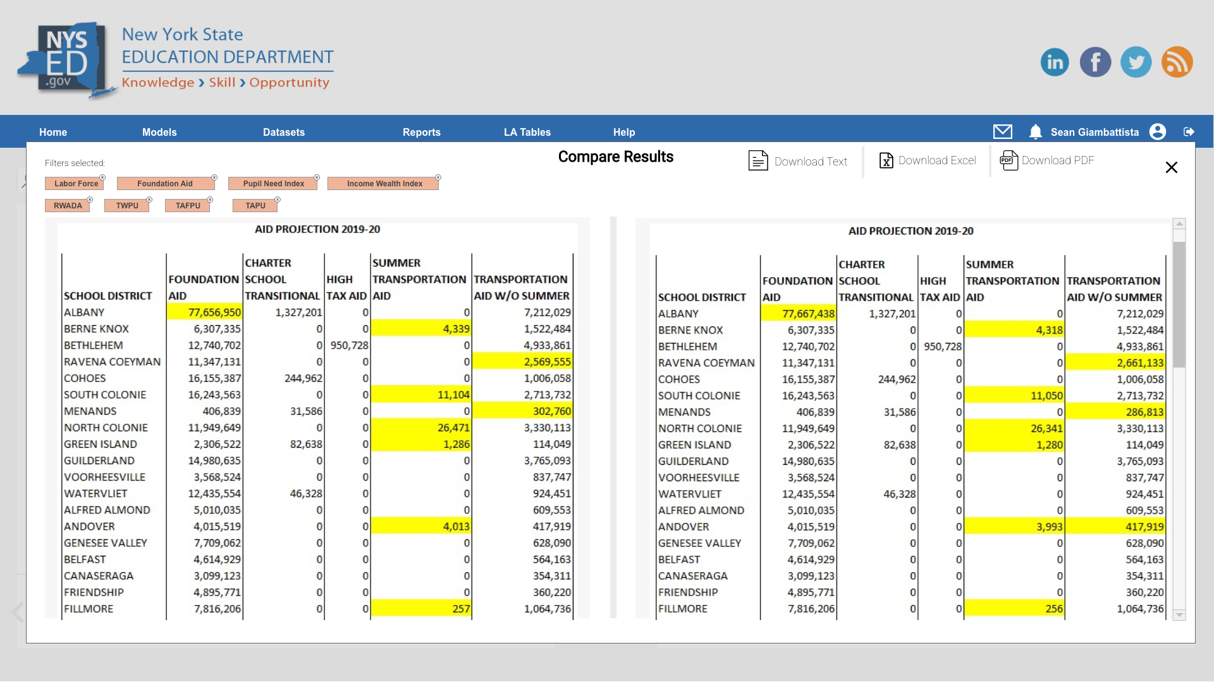Screen dimensions: 1214x682
Task: Open the Twitter bird icon
Action: [1136, 62]
